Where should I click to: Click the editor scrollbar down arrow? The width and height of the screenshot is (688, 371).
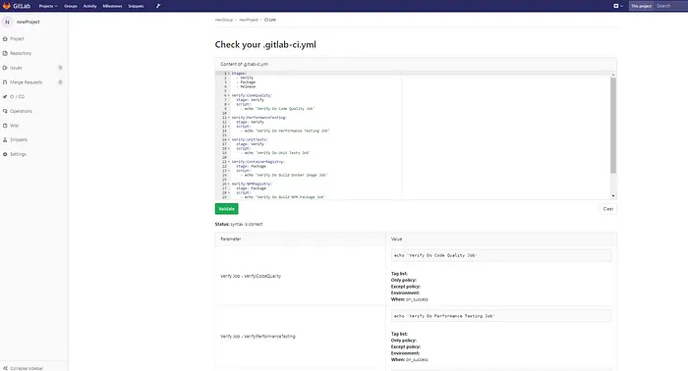(x=613, y=195)
